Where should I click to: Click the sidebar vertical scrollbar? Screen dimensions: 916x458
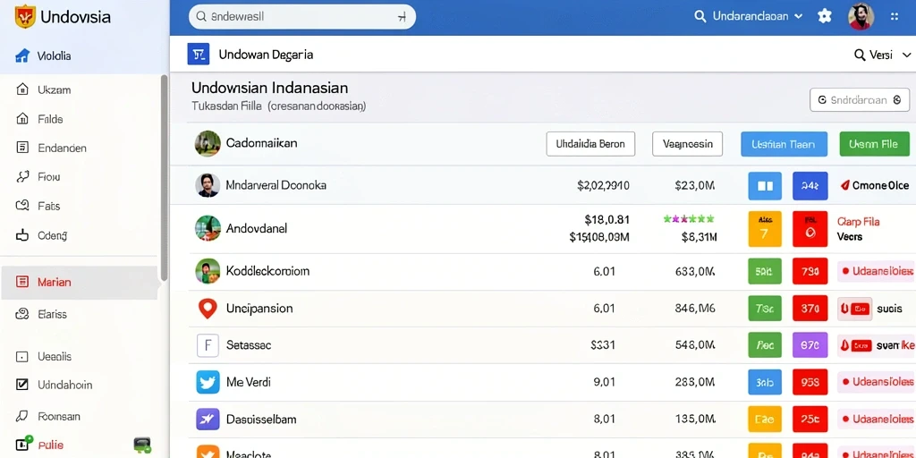coord(165,177)
